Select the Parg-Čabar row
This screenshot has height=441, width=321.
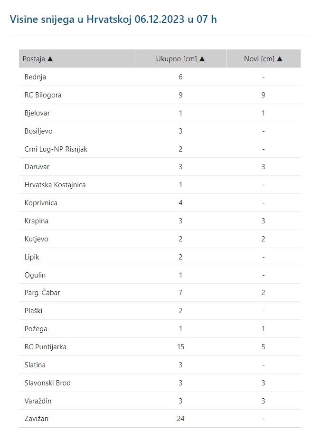point(42,293)
